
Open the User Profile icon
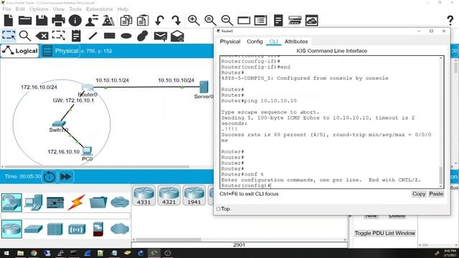pos(92,21)
